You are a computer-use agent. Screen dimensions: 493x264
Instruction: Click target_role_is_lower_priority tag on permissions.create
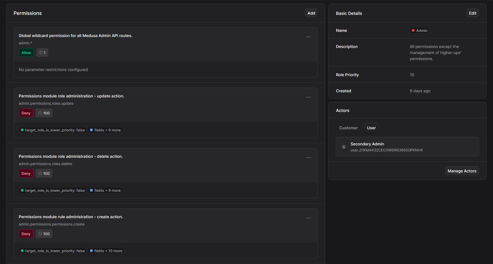coord(53,251)
